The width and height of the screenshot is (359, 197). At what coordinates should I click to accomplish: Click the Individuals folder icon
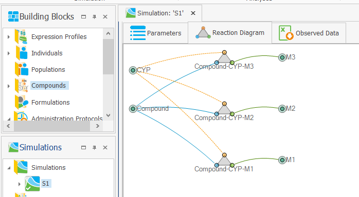22,53
